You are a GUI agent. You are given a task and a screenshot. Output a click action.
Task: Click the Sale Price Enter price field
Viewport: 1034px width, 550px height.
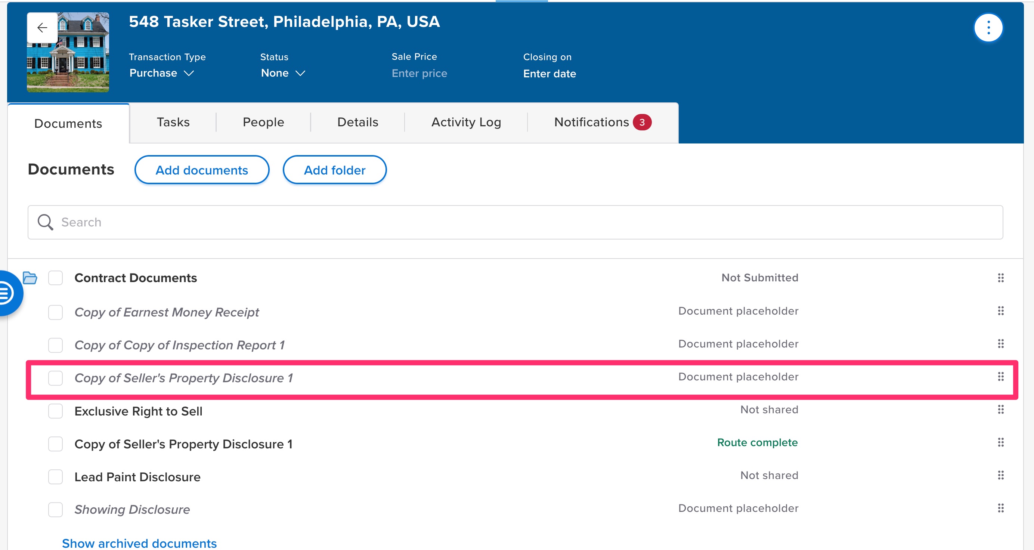[x=419, y=74]
